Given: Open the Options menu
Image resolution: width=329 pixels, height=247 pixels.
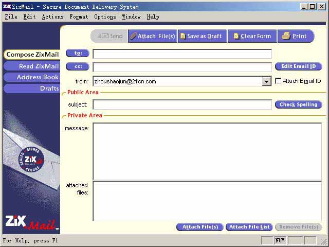Looking at the screenshot, I should (105, 16).
